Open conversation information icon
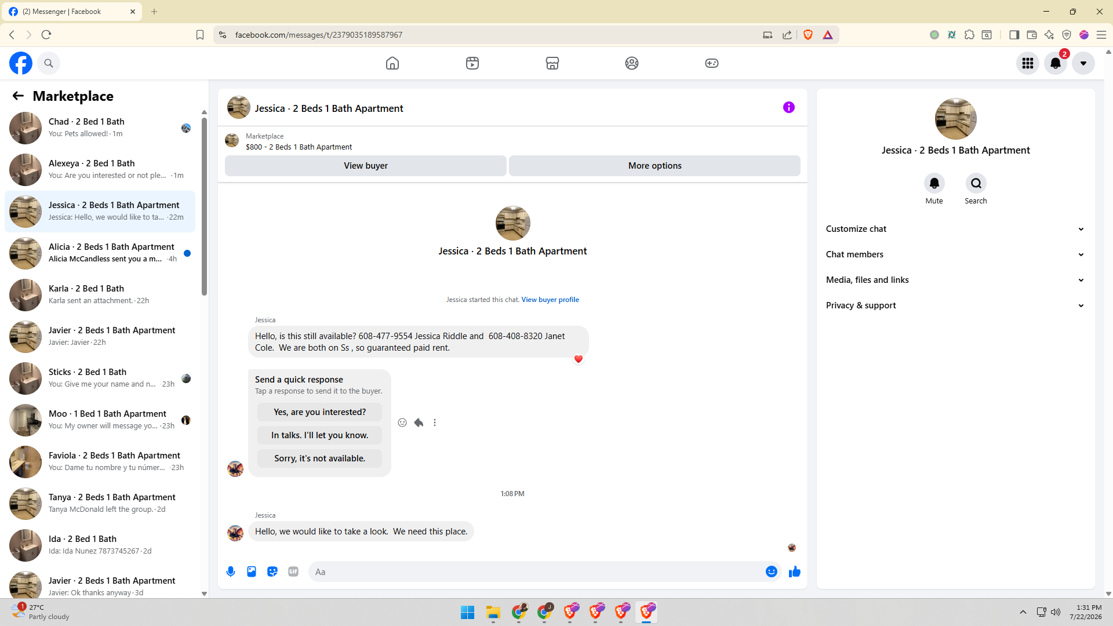1113x626 pixels. coord(789,107)
